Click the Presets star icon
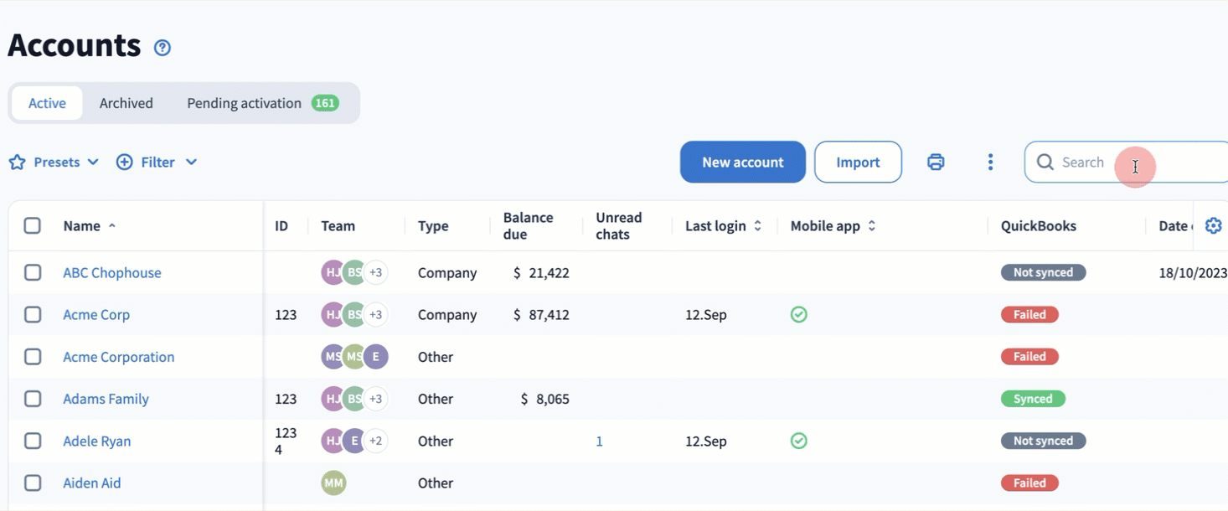This screenshot has height=511, width=1228. pos(18,163)
